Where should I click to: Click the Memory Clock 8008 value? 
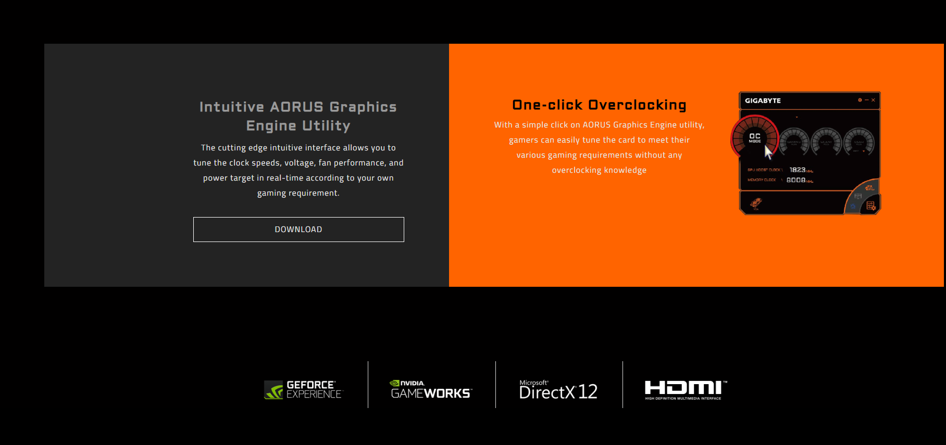point(796,180)
